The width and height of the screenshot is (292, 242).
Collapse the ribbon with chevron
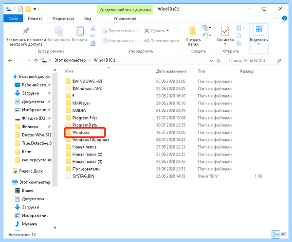277,18
